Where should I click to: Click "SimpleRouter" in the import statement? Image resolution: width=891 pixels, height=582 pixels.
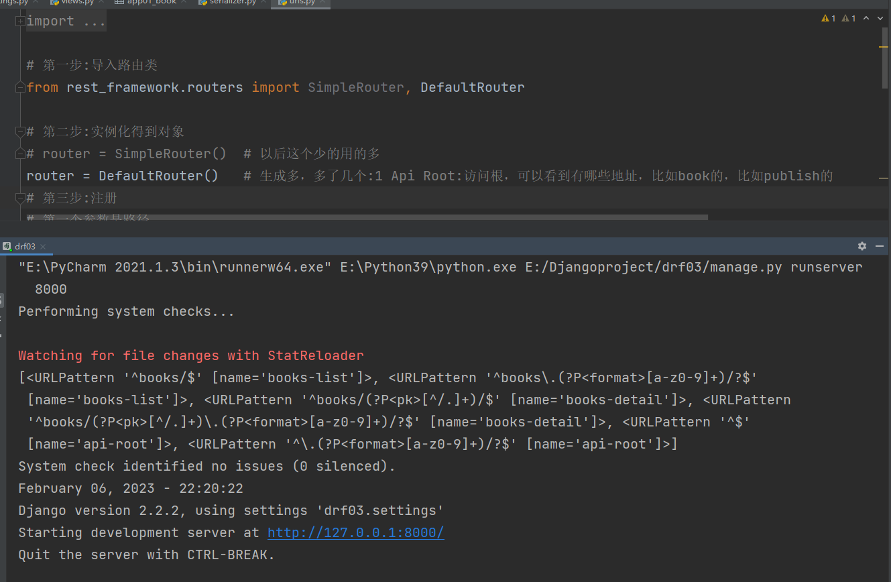[356, 88]
